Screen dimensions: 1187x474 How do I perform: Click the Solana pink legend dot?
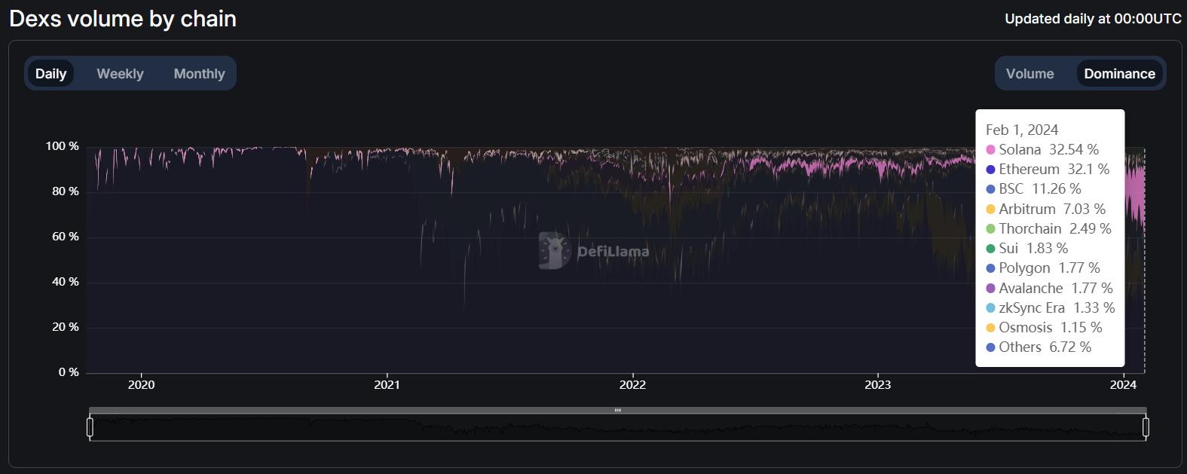(x=990, y=150)
